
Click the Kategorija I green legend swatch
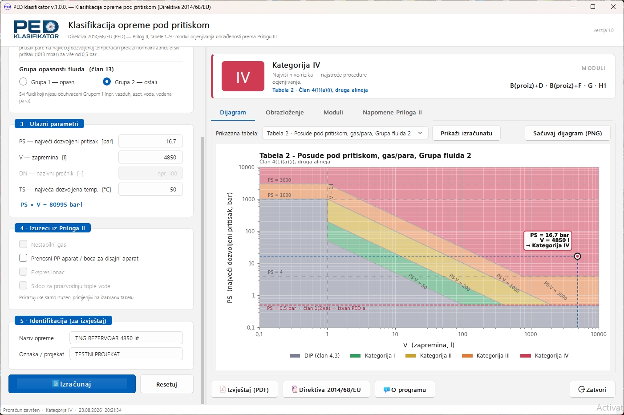355,356
